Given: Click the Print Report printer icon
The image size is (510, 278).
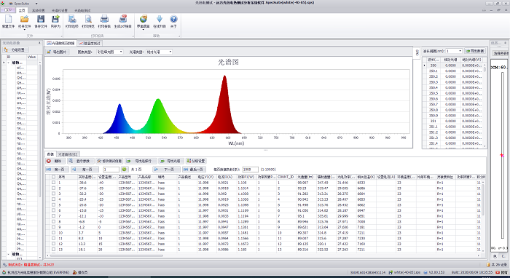Looking at the screenshot, I should (x=104, y=19).
